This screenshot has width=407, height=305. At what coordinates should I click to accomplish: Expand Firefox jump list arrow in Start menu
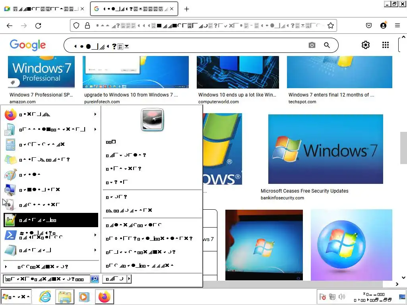pos(95,114)
